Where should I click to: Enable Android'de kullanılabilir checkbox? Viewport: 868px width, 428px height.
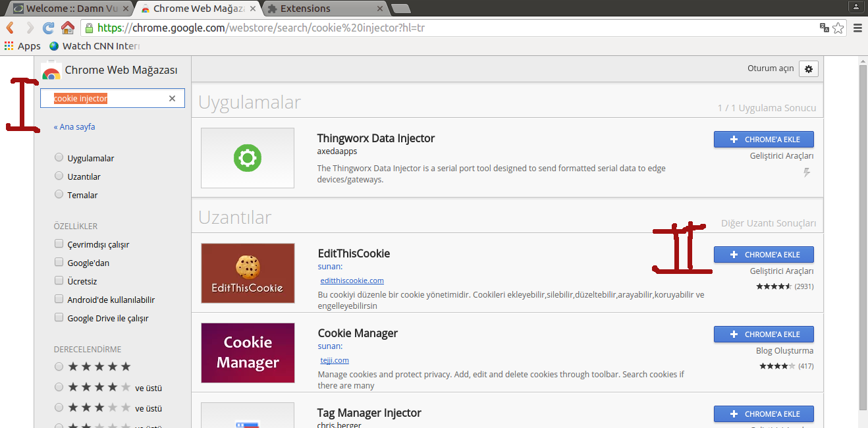(x=59, y=300)
